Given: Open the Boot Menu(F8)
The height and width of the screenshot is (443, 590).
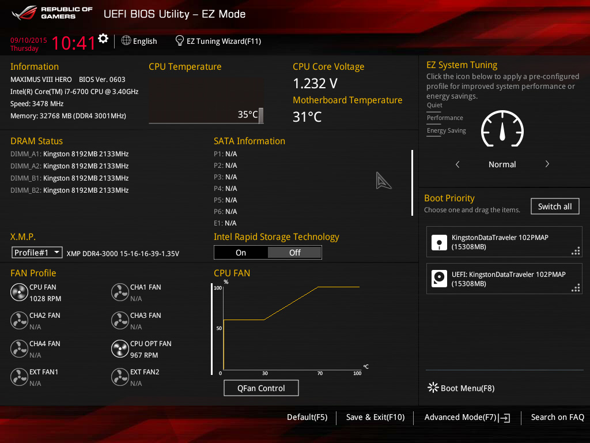Looking at the screenshot, I should coord(461,388).
